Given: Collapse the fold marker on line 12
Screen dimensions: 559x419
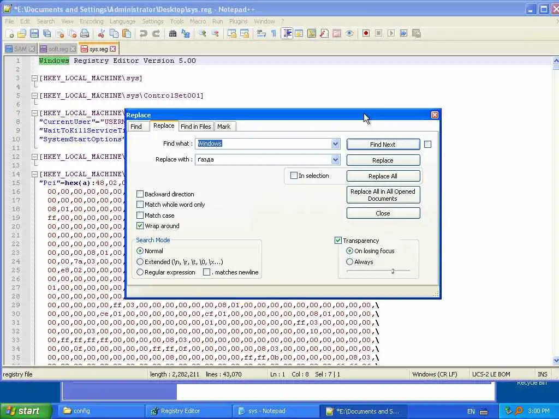Looking at the screenshot, I should (x=34, y=157).
